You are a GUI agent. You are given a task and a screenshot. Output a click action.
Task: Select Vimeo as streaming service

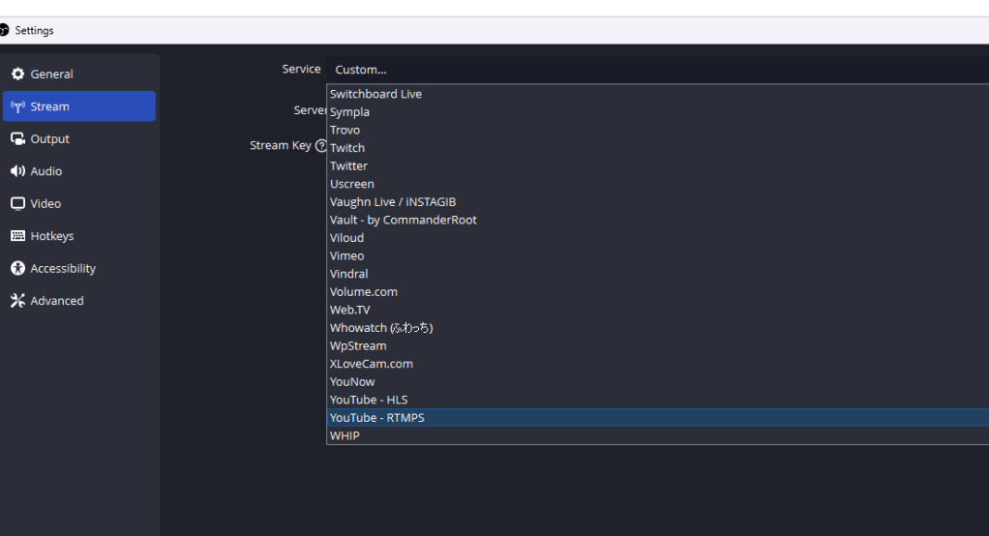658,255
